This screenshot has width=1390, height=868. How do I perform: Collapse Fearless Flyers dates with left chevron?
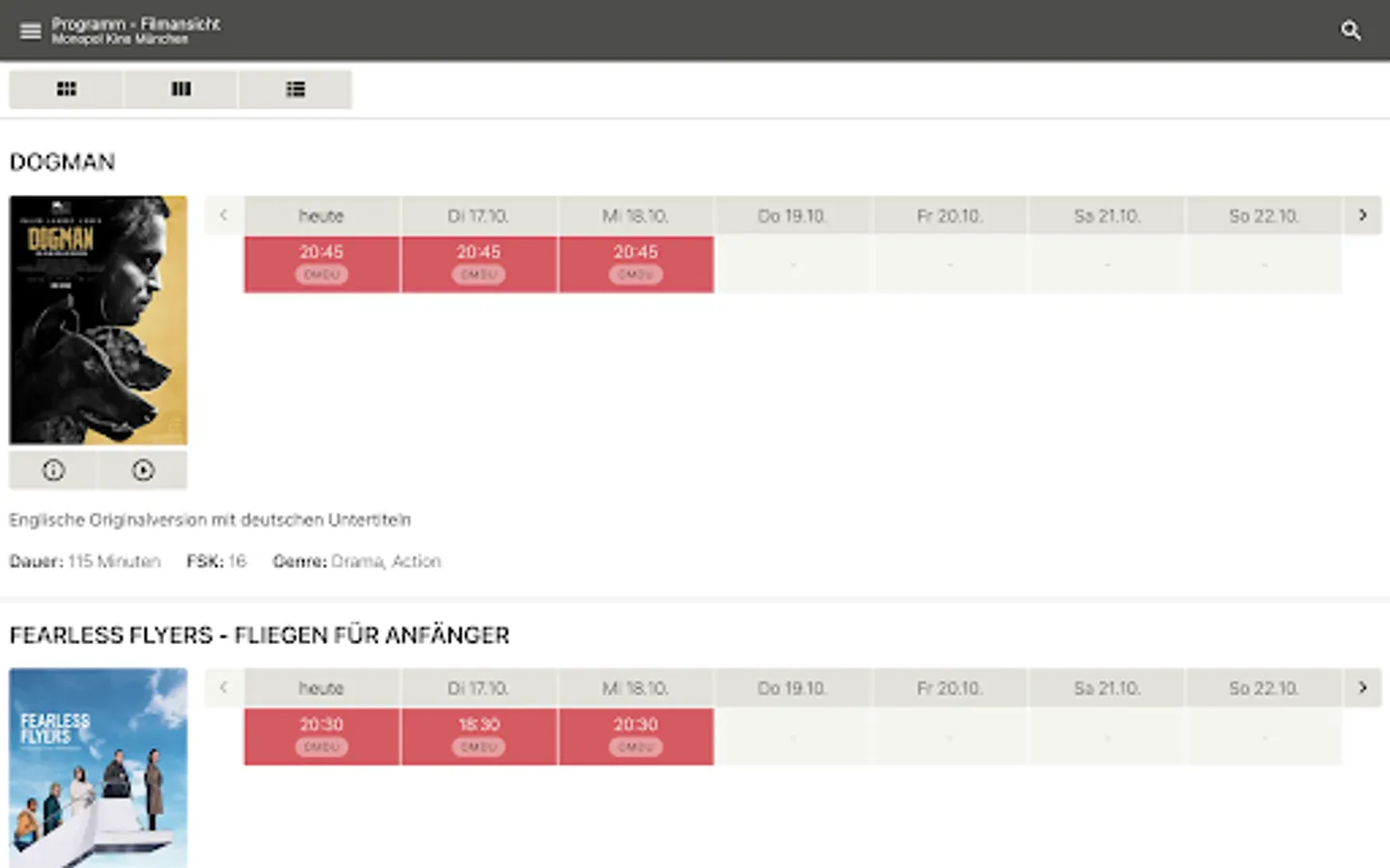click(223, 688)
